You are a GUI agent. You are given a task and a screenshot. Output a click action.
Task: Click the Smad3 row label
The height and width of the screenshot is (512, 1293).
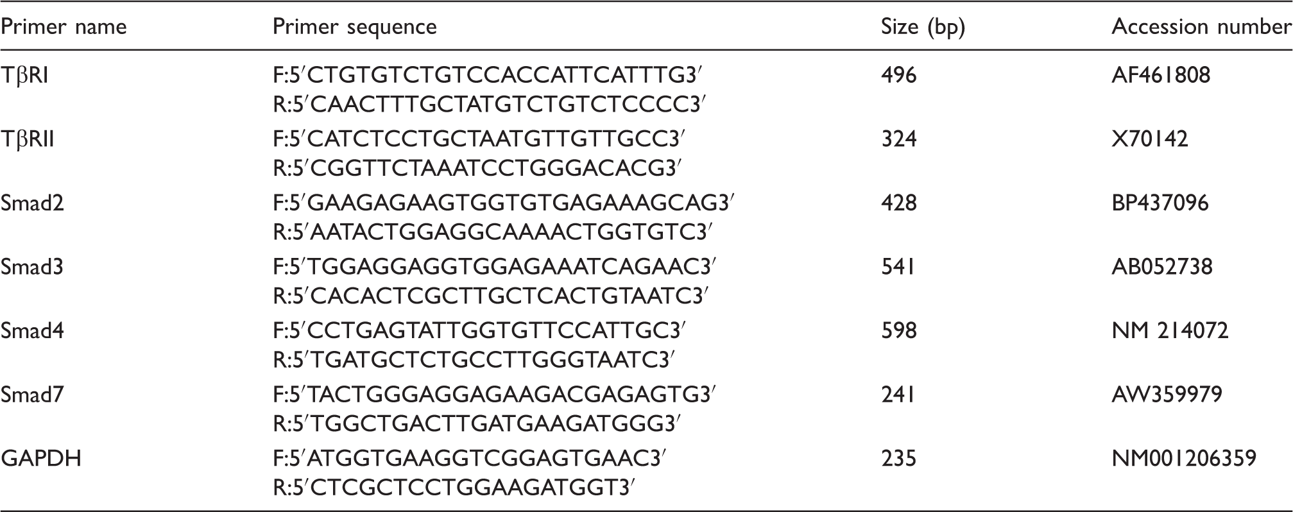tap(32, 266)
